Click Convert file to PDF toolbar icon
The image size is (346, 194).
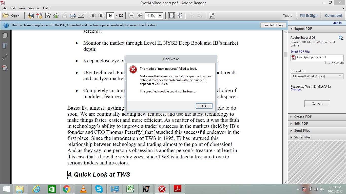31,16
